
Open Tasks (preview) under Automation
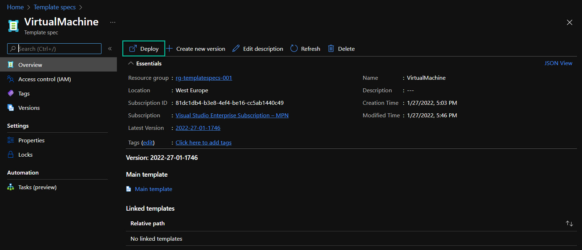pos(37,187)
